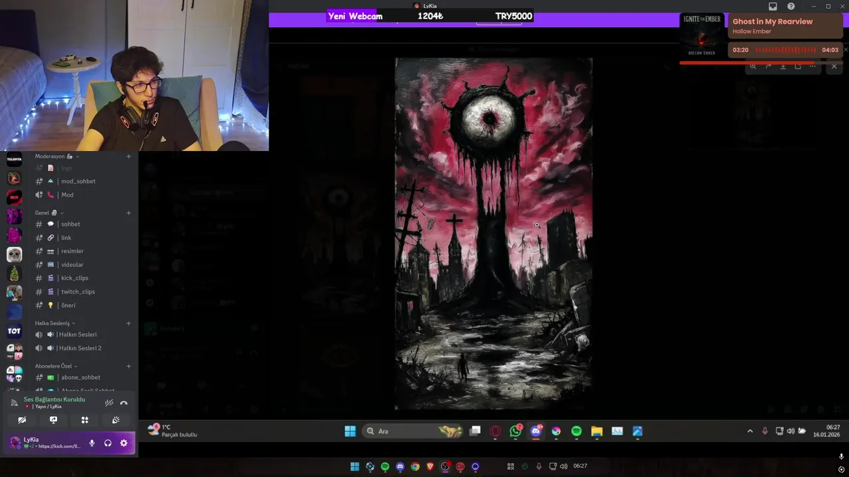Open Discord user settings gear
Screen dimensions: 849x477
pos(123,443)
